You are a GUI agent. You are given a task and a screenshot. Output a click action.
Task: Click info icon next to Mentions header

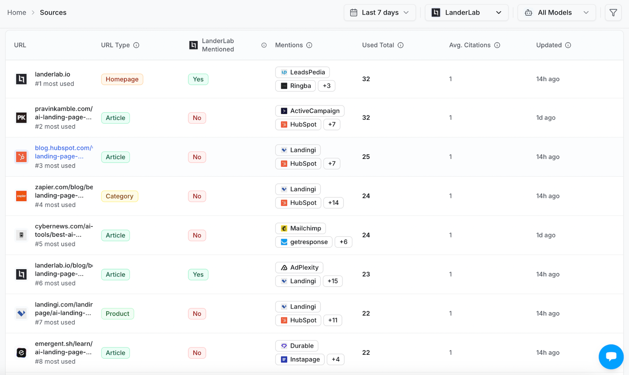click(x=309, y=45)
